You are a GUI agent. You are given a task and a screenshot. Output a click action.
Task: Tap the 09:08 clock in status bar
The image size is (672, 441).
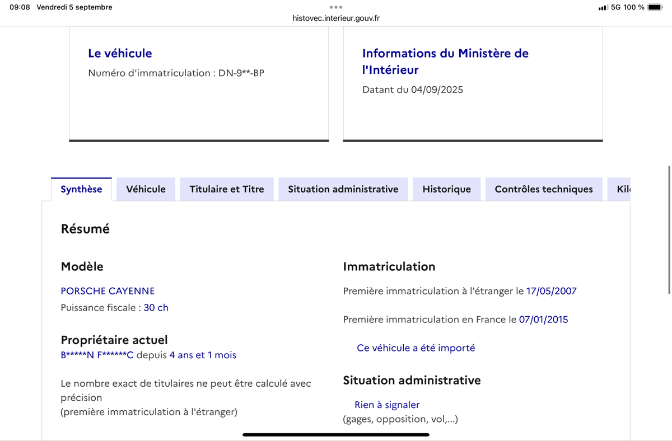pyautogui.click(x=20, y=7)
